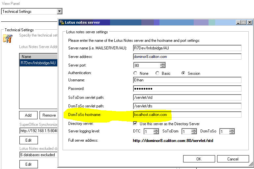Increase the DTC logging level

(156, 130)
